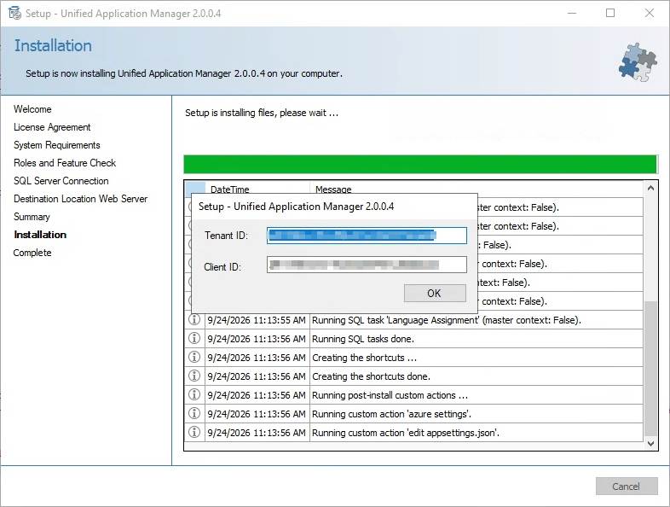Click the large Installation heading
This screenshot has height=507, width=670.
[53, 46]
